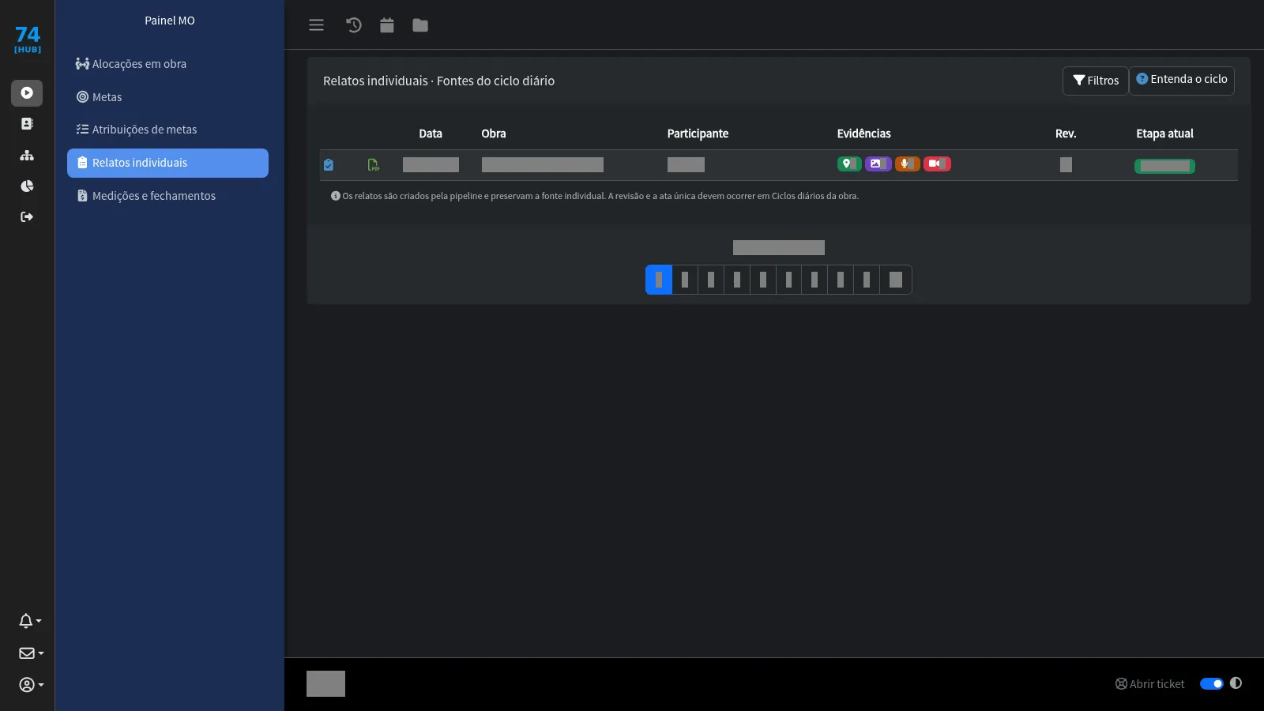Open the play-circle module in the rail
This screenshot has width=1264, height=711.
tap(27, 93)
